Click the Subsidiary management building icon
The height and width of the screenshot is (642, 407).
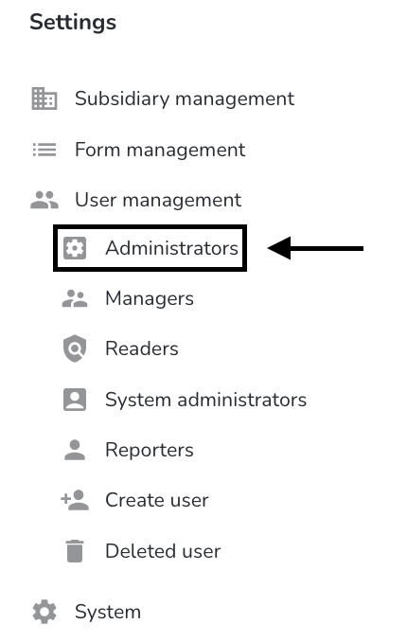pos(44,98)
